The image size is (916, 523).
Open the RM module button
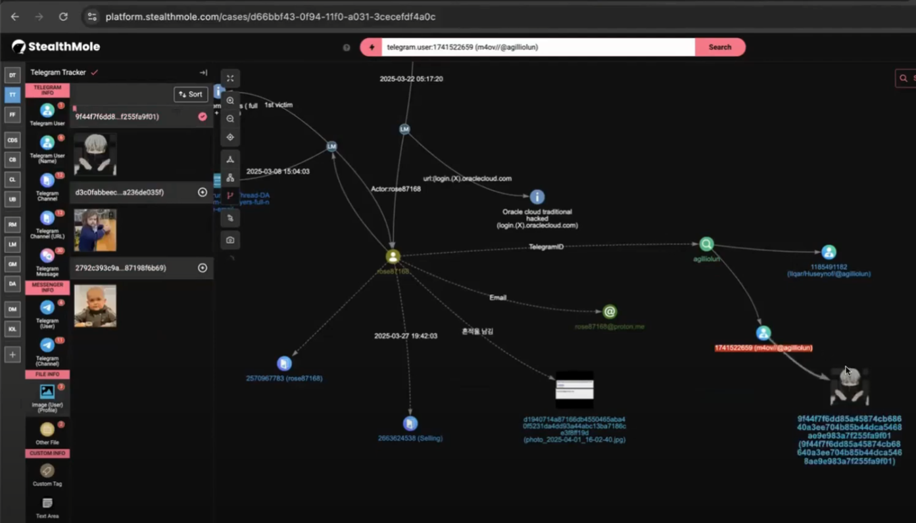[x=12, y=225]
